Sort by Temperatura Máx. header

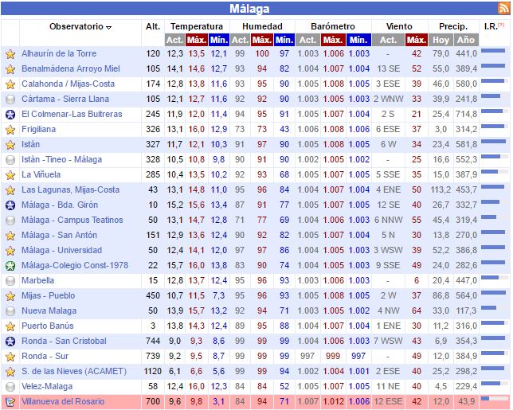196,40
